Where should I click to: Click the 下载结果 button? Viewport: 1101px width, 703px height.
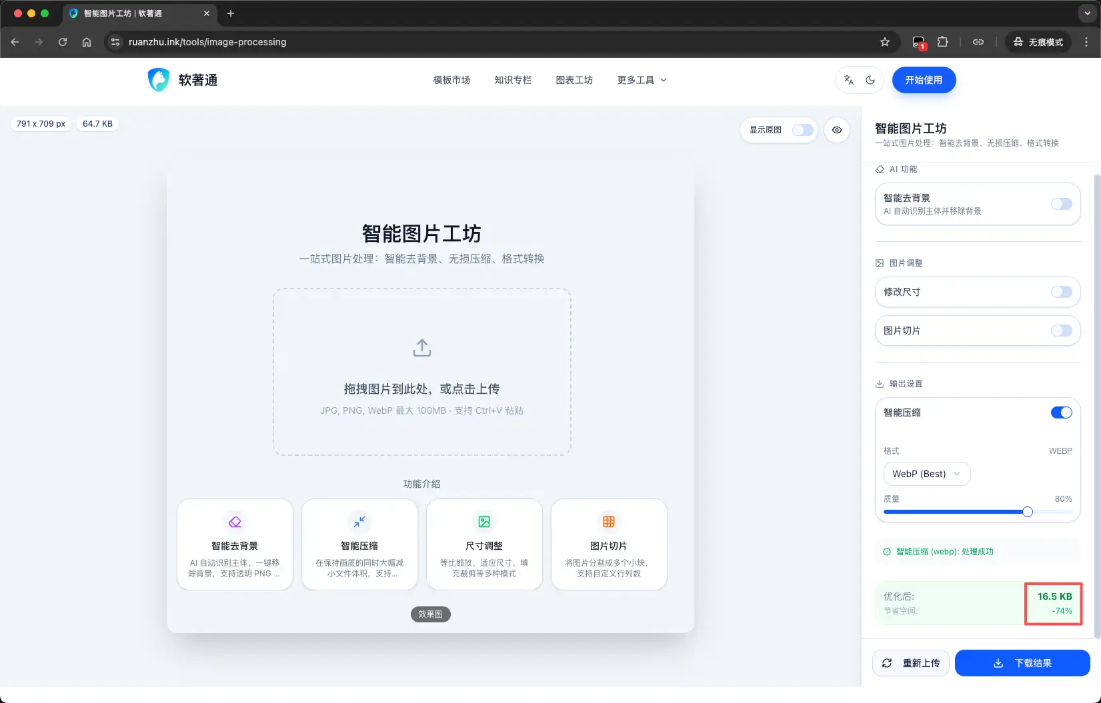click(1022, 663)
